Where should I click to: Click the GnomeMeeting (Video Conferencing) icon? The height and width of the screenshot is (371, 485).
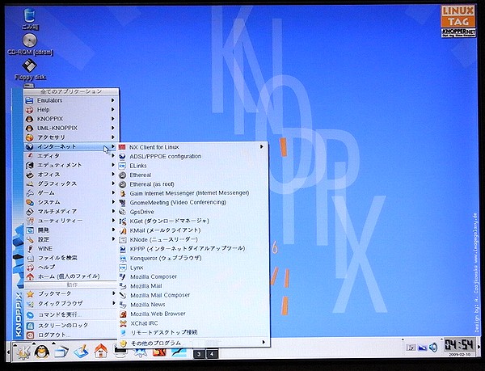pos(123,203)
